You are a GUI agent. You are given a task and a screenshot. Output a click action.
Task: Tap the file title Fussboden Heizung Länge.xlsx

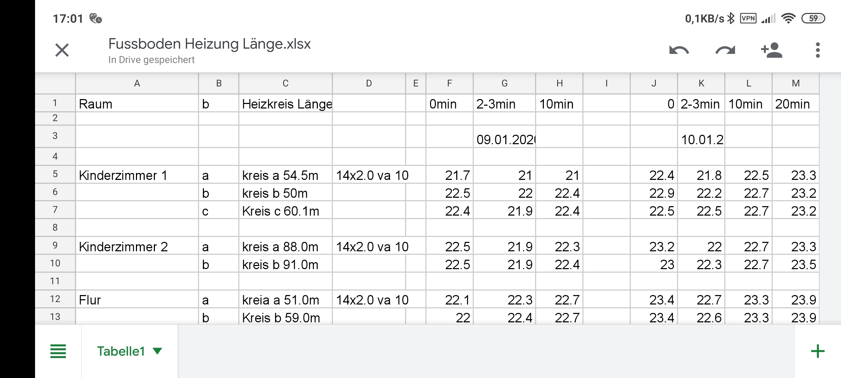tap(210, 44)
